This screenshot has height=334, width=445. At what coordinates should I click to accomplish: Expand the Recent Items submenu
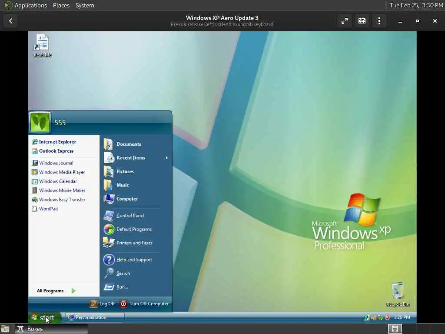[136, 157]
